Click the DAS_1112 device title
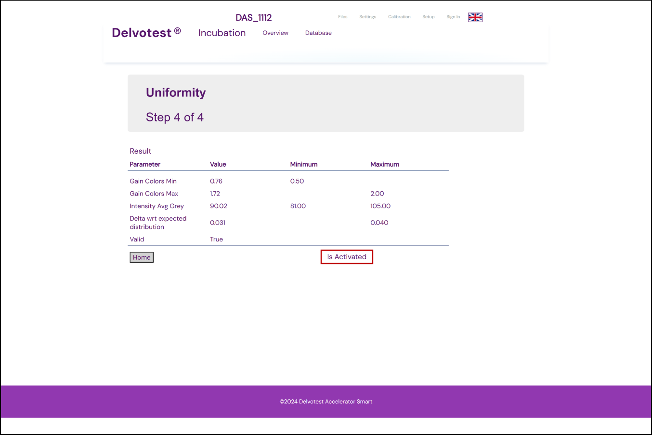This screenshot has height=435, width=652. click(253, 18)
